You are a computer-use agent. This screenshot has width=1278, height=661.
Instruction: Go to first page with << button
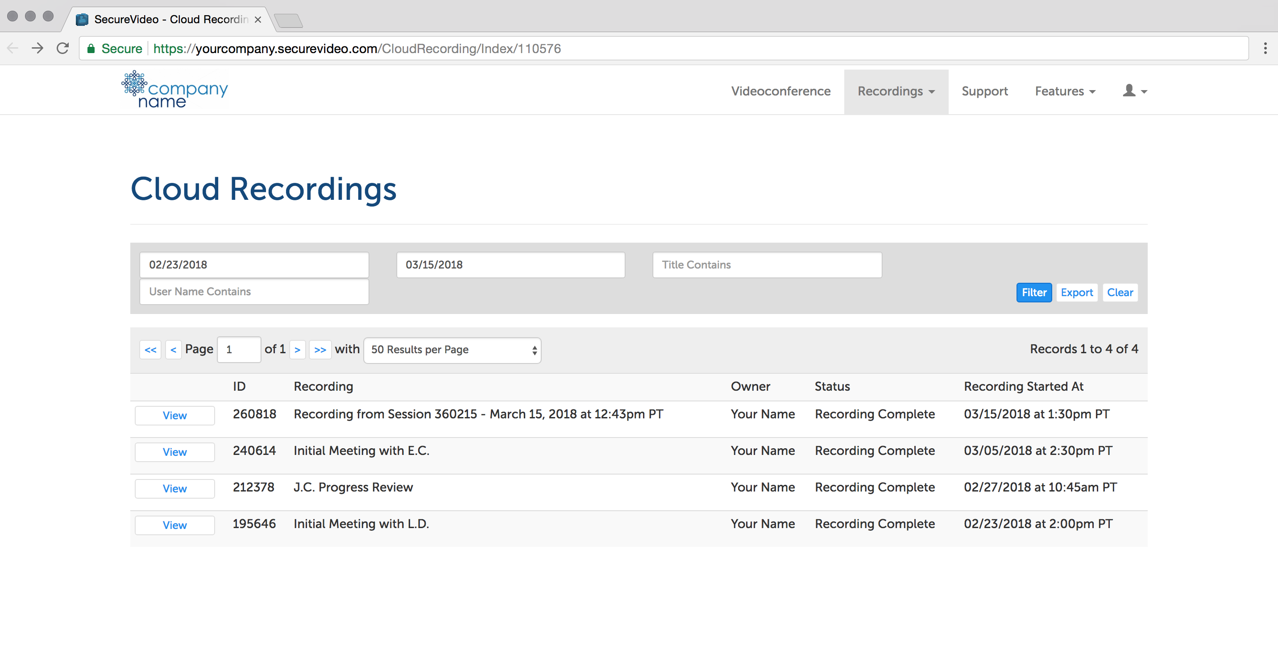tap(150, 350)
